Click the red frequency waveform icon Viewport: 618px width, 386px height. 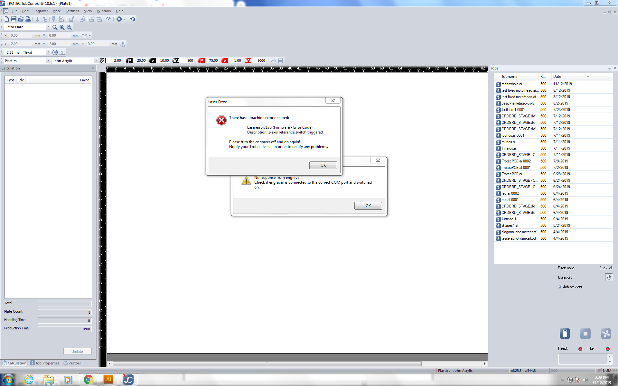[x=248, y=60]
